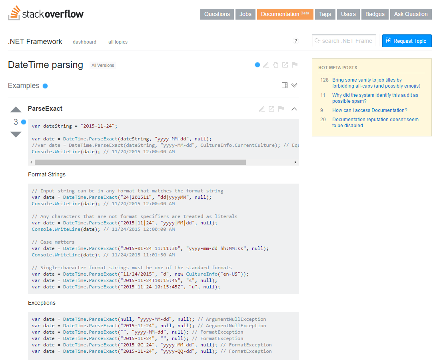Image resolution: width=435 pixels, height=360 pixels.
Task: Open the ParseExact example in a new window
Action: click(x=271, y=109)
